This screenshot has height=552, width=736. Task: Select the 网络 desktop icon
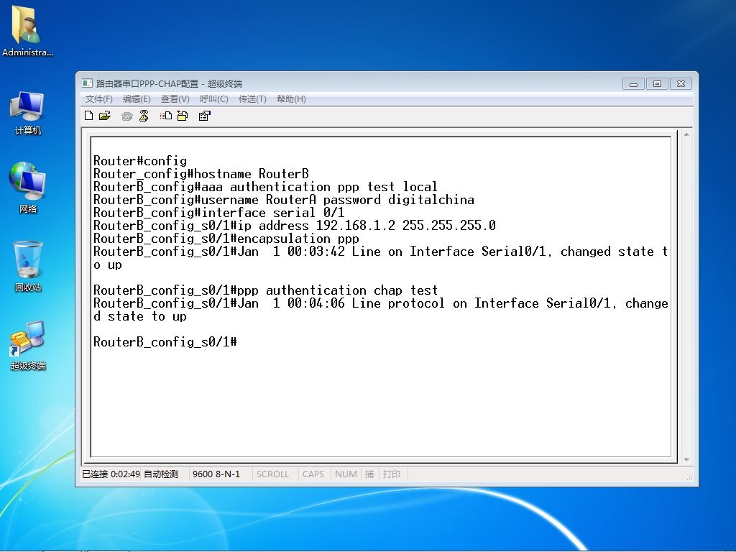[x=27, y=188]
